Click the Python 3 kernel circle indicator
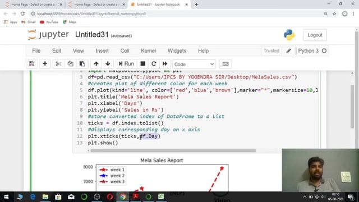This screenshot has height=202, width=359. click(x=324, y=51)
